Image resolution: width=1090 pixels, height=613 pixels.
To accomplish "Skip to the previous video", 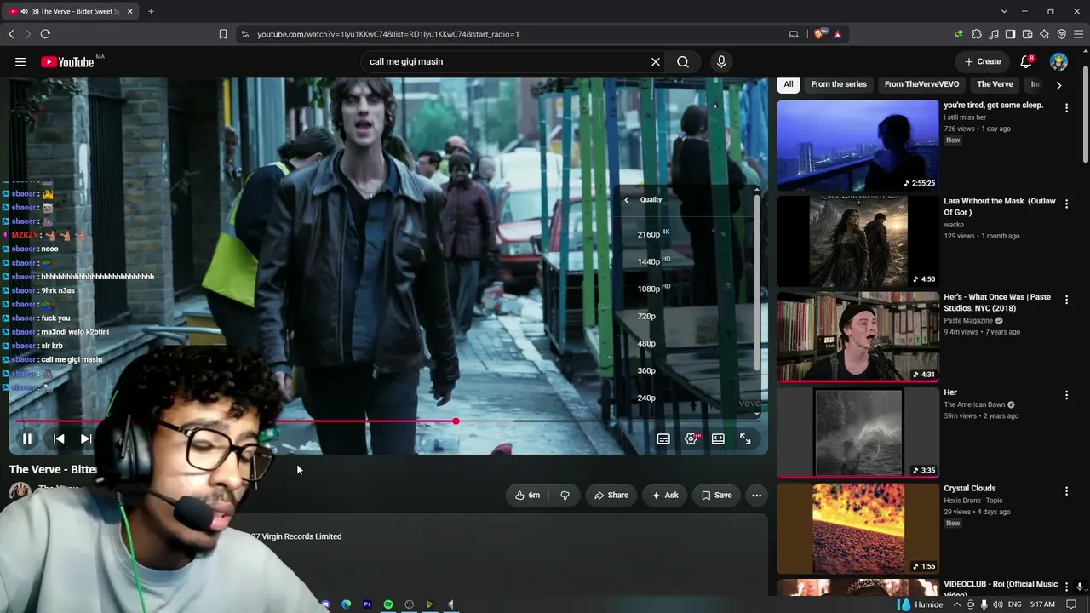I will pyautogui.click(x=59, y=438).
